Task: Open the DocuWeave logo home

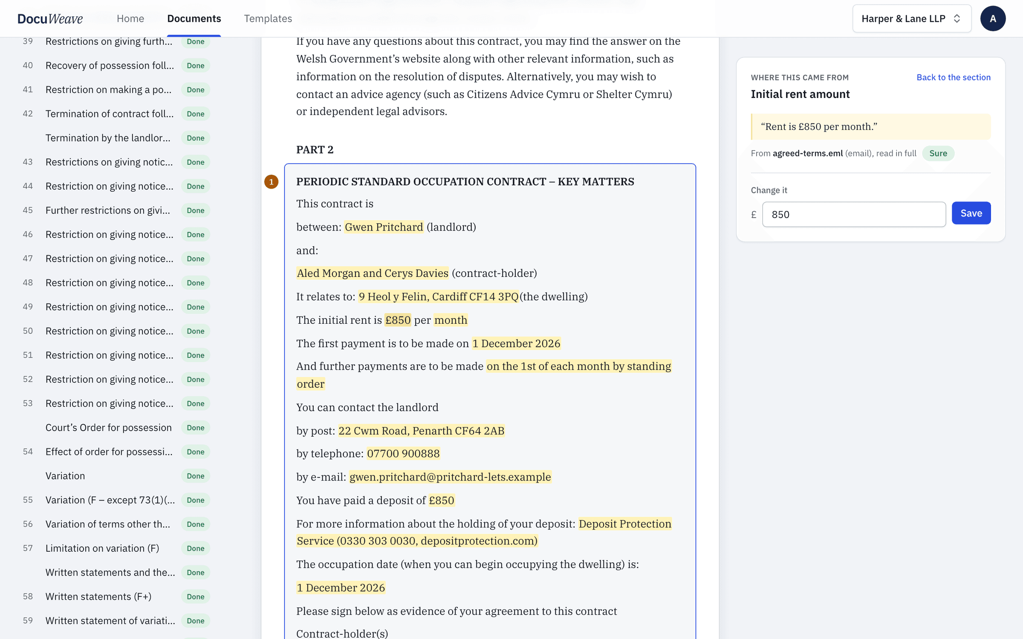Action: 50,19
